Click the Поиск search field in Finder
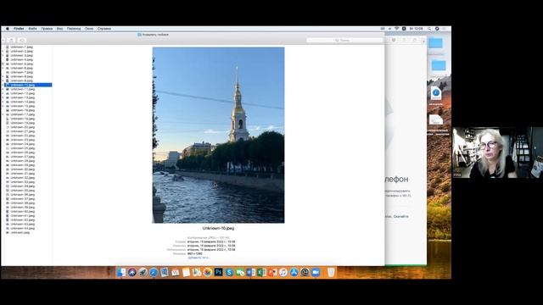The width and height of the screenshot is (543, 305). 344,41
